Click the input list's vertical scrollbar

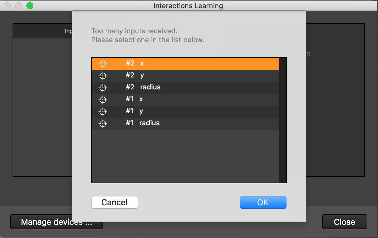click(283, 120)
